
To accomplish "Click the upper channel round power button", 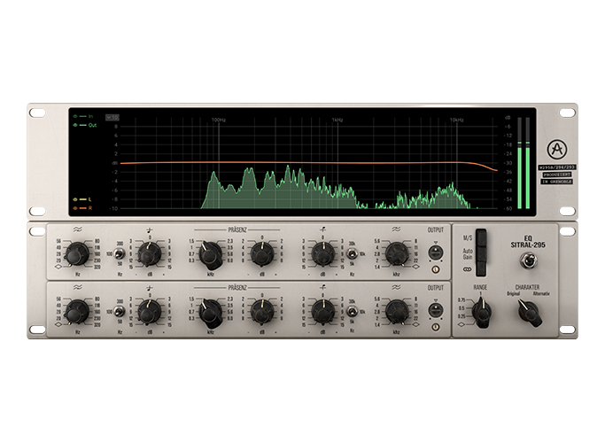I will click(x=436, y=270).
